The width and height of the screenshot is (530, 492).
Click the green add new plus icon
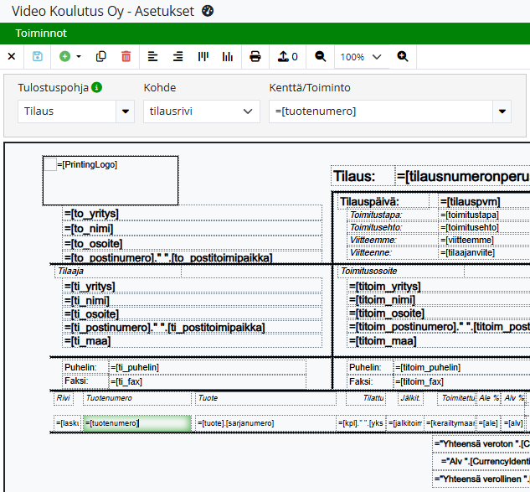coord(65,57)
